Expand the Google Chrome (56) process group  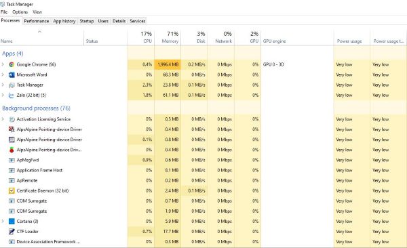pos(3,64)
